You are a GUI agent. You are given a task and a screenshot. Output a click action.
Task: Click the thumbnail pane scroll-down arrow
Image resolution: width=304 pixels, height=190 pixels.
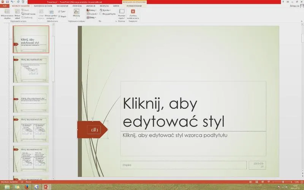(x=53, y=179)
